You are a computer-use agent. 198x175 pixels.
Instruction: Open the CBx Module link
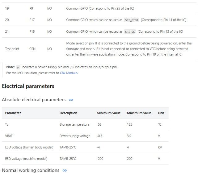point(69,73)
